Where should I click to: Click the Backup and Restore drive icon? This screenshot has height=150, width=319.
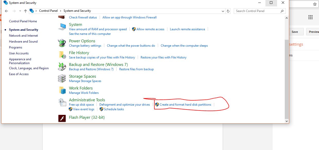(x=62, y=66)
